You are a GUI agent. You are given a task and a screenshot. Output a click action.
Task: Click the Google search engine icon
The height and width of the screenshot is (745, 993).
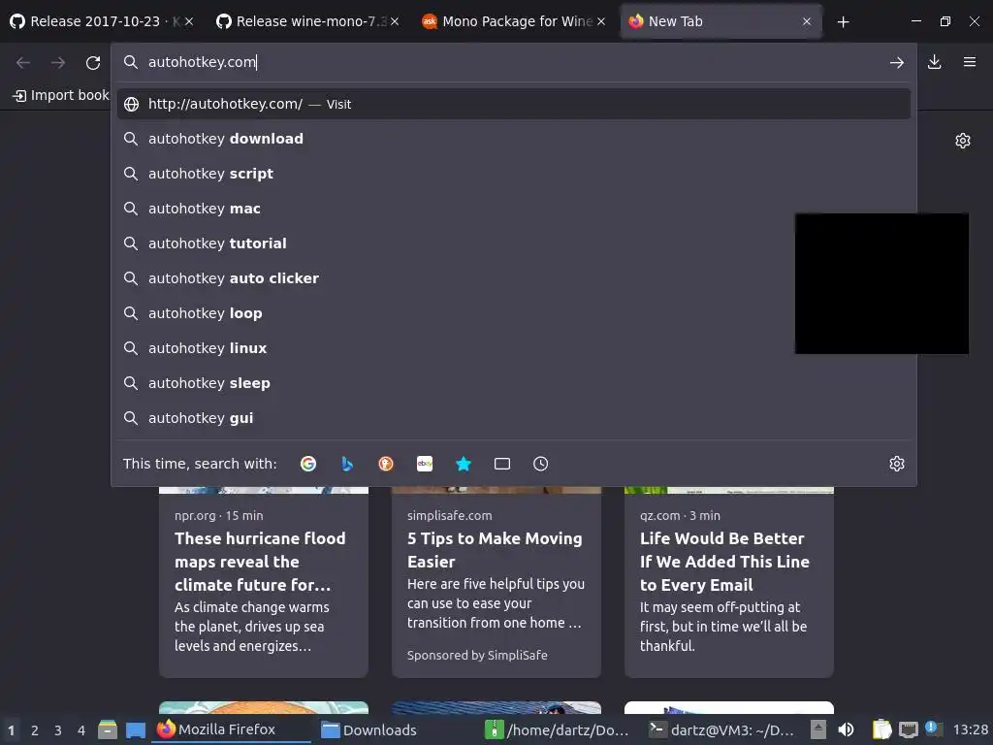[x=308, y=464]
